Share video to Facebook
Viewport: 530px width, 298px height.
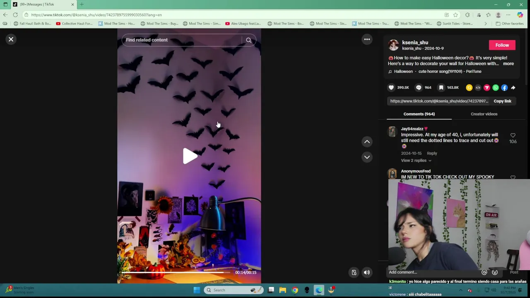[504, 88]
